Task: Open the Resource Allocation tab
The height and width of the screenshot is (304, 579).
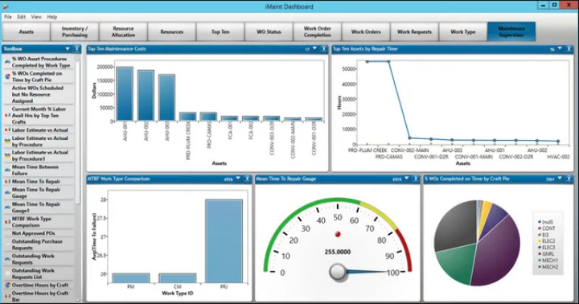Action: (123, 31)
